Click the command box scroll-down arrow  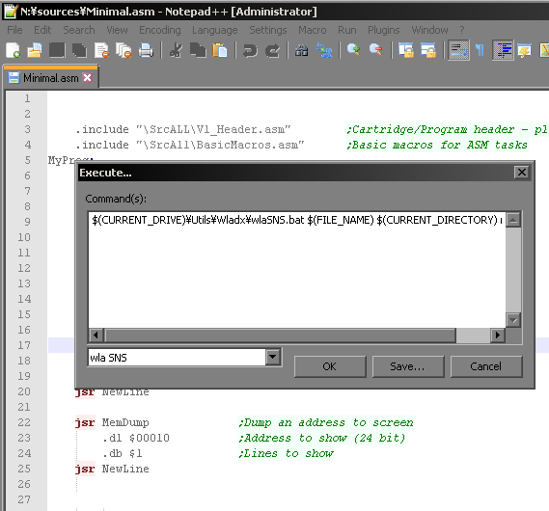click(x=513, y=320)
